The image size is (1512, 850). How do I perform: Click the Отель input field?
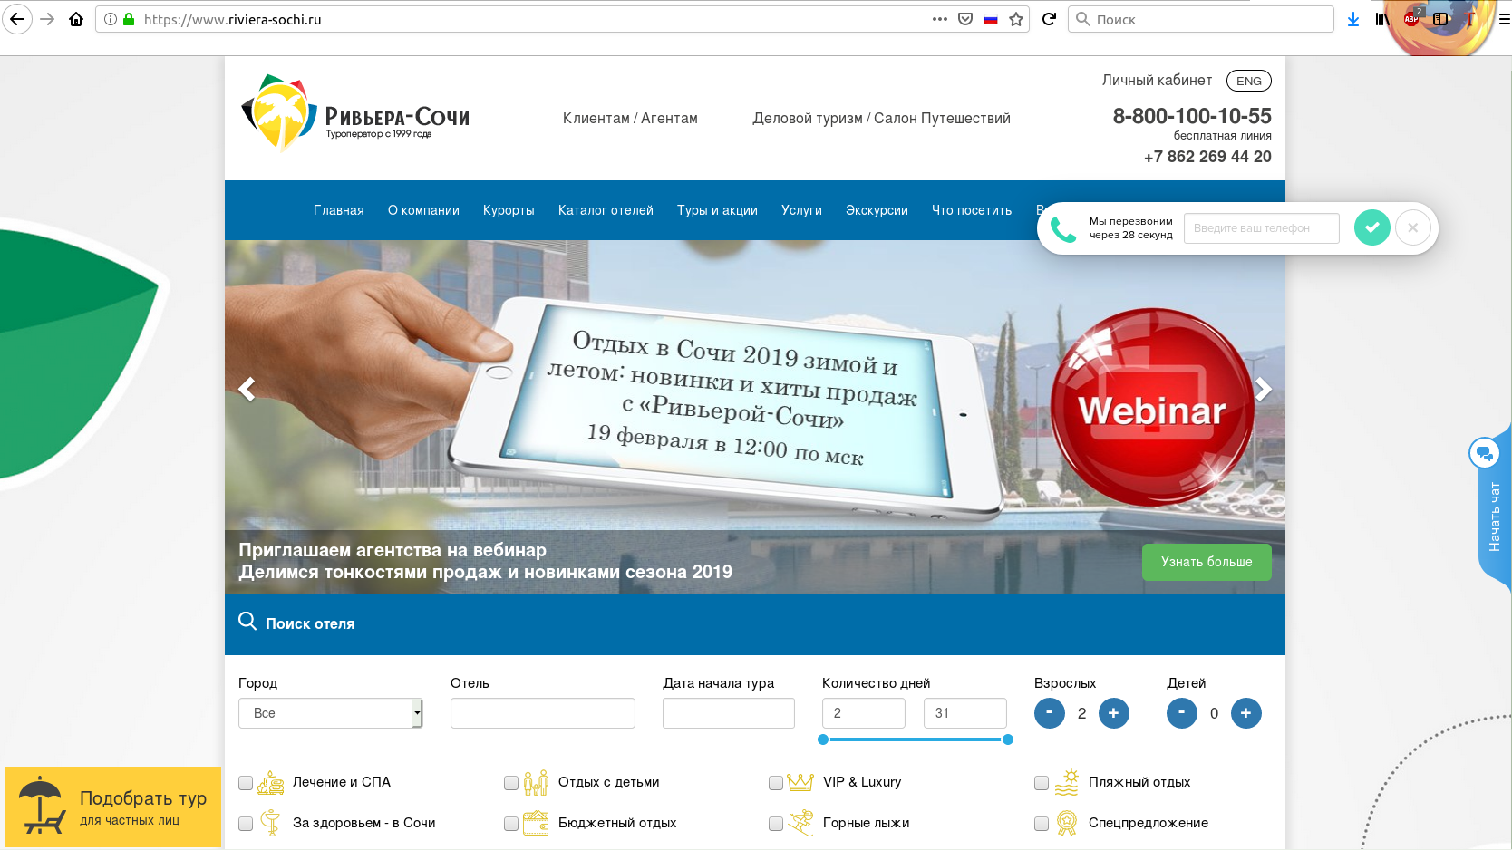(543, 713)
